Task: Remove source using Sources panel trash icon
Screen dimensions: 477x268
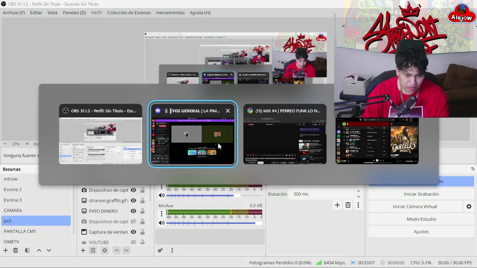Action: click(x=93, y=251)
